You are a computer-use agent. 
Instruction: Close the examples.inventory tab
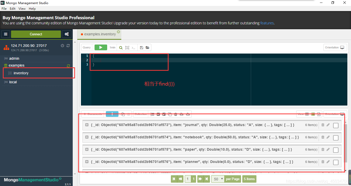pyautogui.click(x=118, y=32)
